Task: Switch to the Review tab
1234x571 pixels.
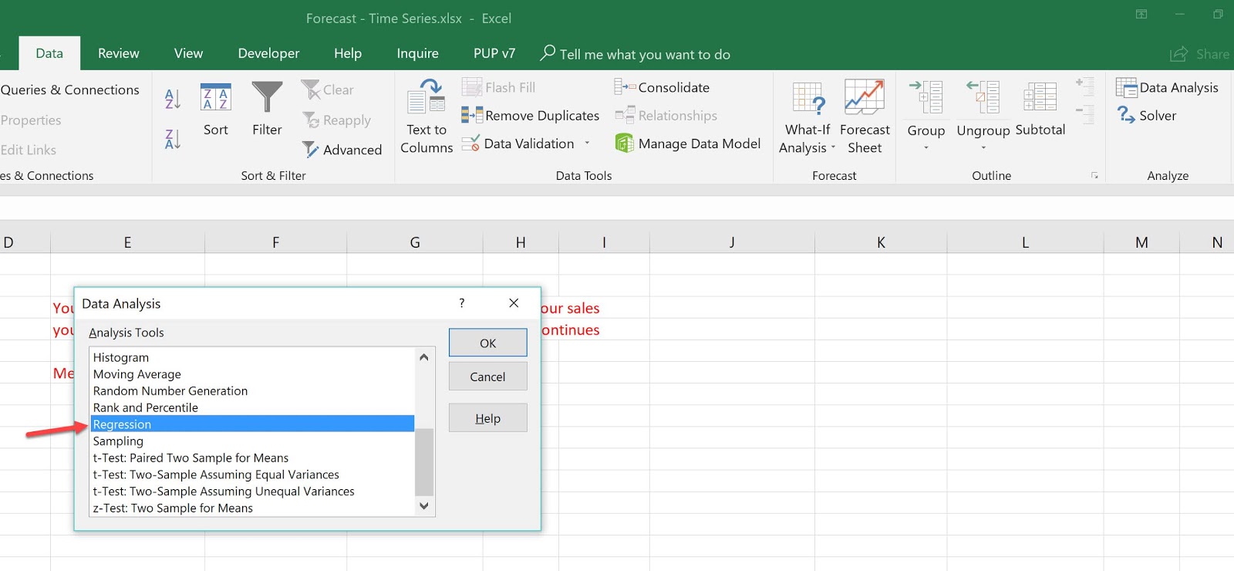Action: click(119, 53)
